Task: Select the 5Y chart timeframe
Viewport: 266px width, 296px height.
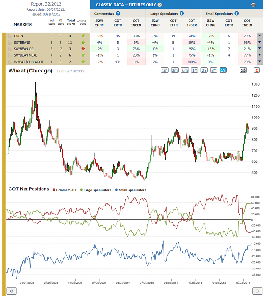Action: point(223,70)
